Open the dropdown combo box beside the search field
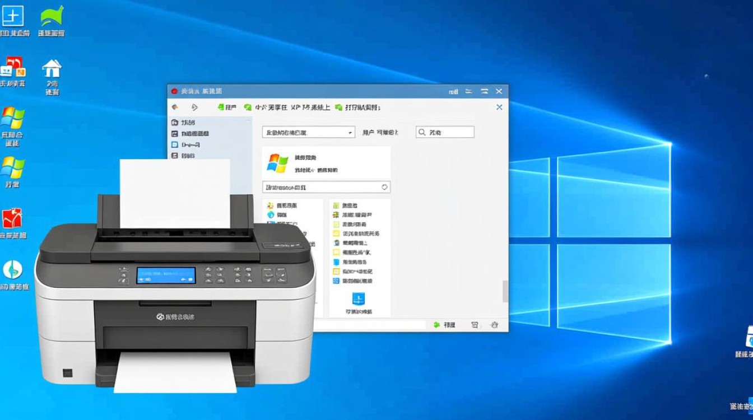Image resolution: width=753 pixels, height=420 pixels. point(309,132)
